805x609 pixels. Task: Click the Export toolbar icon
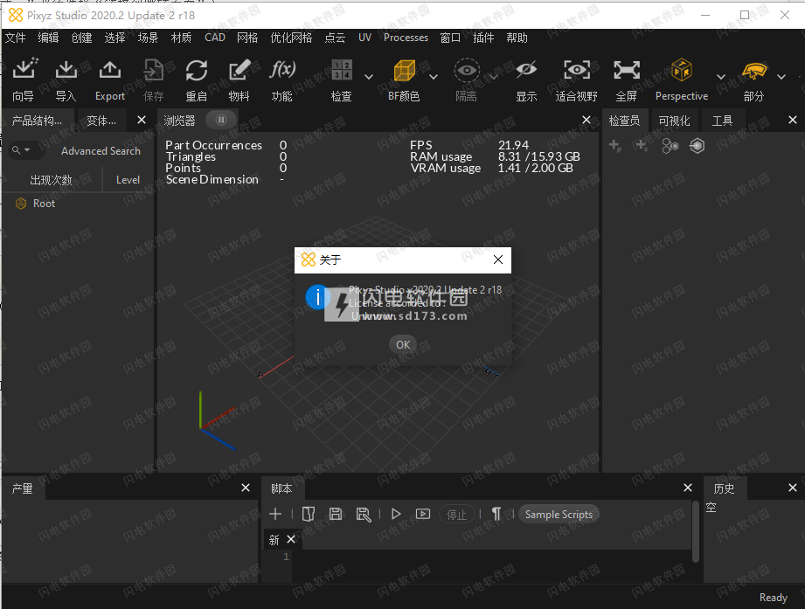(x=110, y=70)
